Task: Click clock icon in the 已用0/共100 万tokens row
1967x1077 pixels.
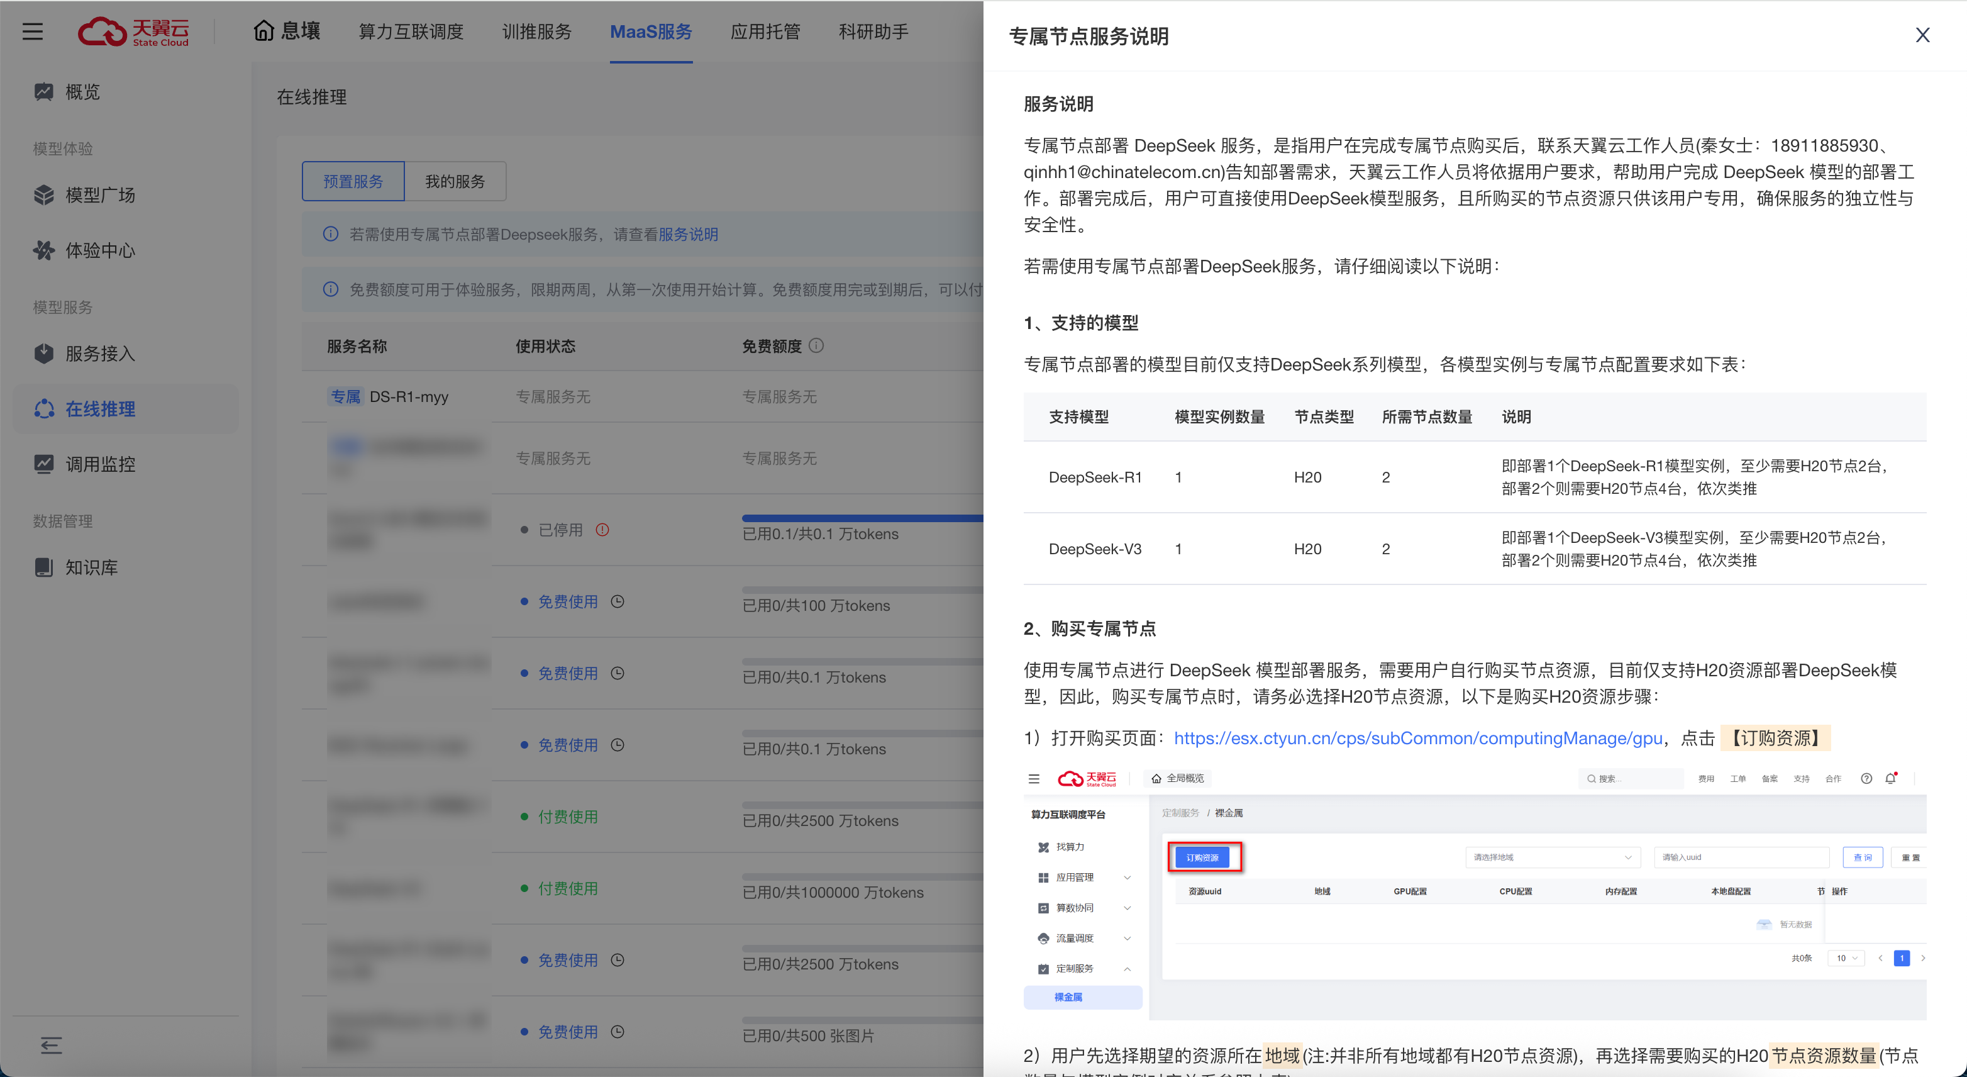Action: [618, 601]
